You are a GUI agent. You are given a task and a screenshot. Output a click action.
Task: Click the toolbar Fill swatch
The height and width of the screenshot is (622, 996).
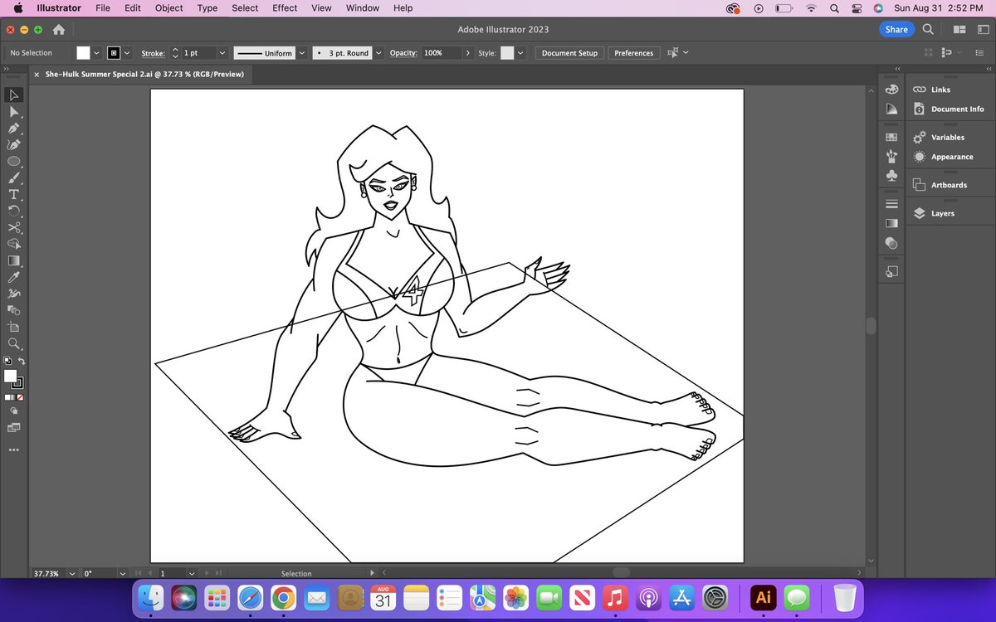[x=10, y=377]
